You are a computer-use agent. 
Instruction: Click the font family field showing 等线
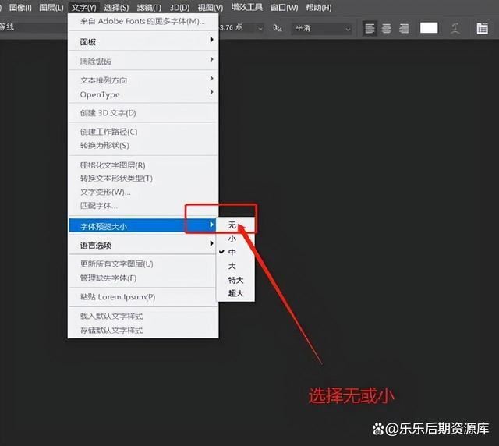click(x=32, y=27)
